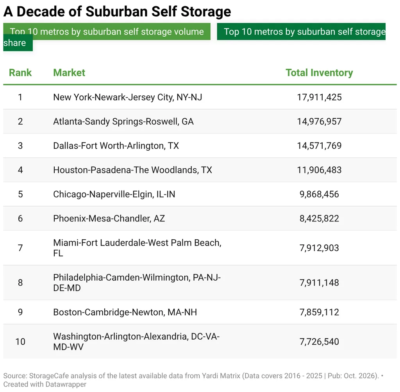The height and width of the screenshot is (392, 400).
Task: Select inventory value 9,868,456
Action: 319,194
